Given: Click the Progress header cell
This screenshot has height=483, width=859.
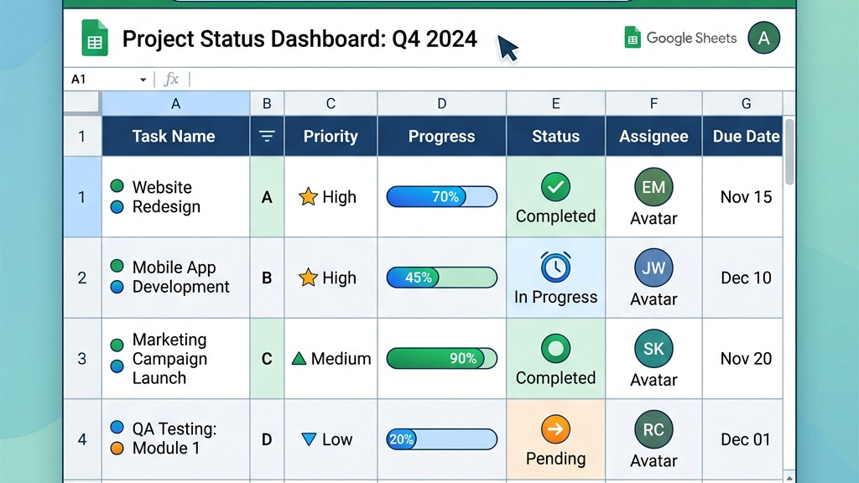Looking at the screenshot, I should click(x=441, y=137).
